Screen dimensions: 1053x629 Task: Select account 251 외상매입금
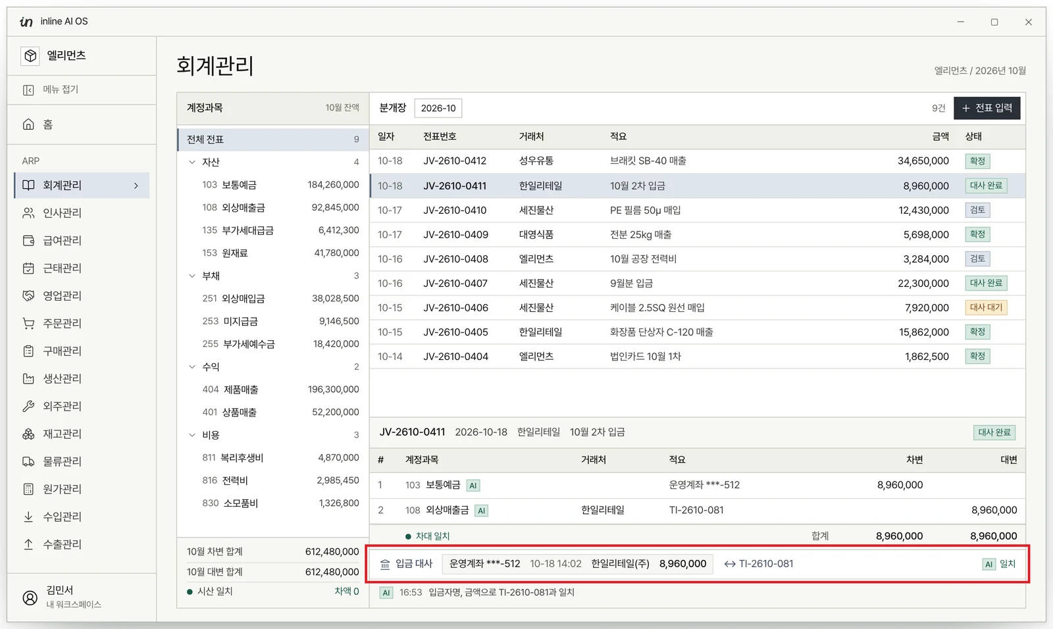[x=272, y=298]
